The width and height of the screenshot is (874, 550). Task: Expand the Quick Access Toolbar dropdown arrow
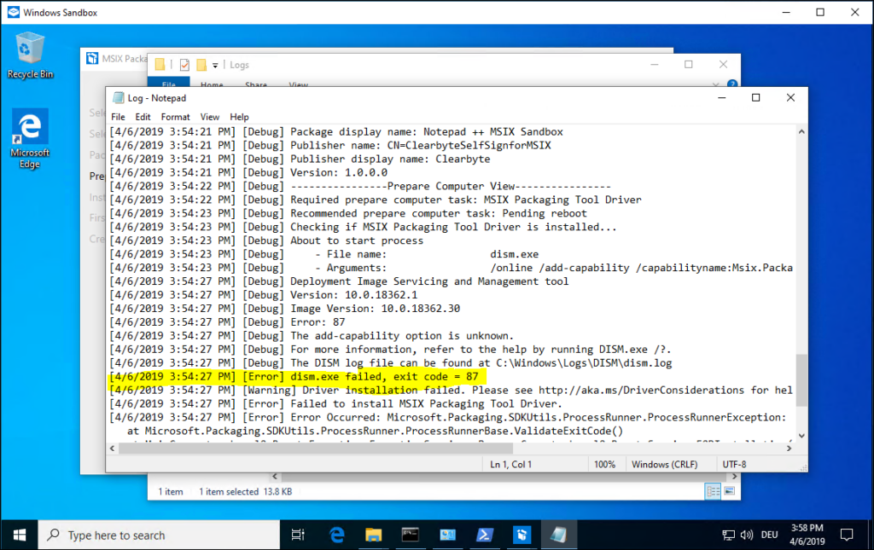pos(216,65)
